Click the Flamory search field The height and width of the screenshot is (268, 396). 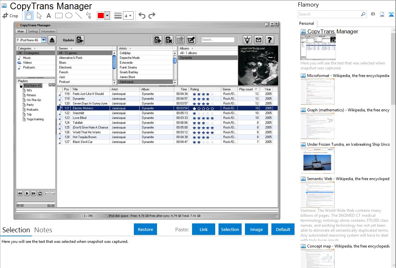329,14
